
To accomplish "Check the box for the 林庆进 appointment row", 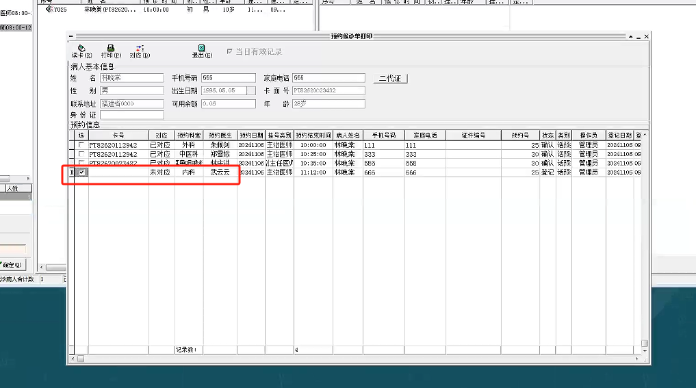I will tap(81, 163).
